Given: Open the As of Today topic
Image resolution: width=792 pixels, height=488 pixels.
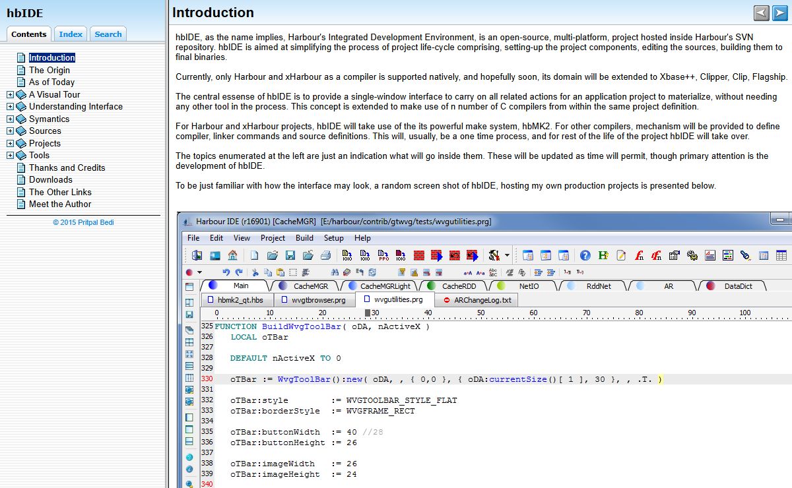Looking at the screenshot, I should 51,82.
